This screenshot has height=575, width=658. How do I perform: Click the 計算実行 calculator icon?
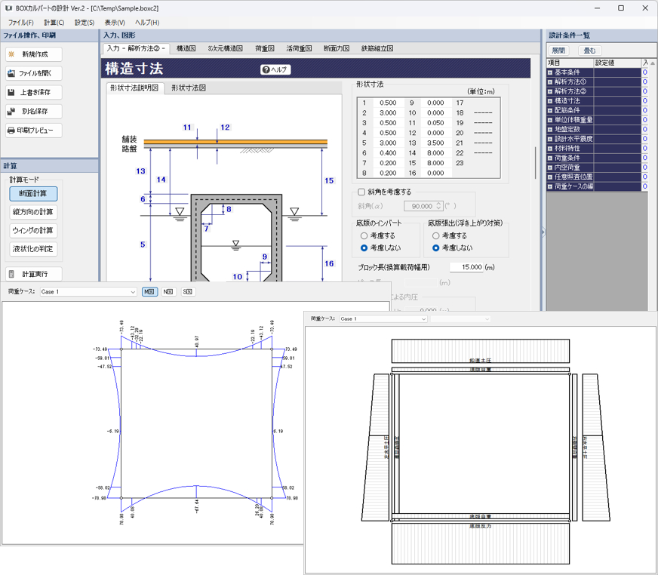[x=11, y=274]
